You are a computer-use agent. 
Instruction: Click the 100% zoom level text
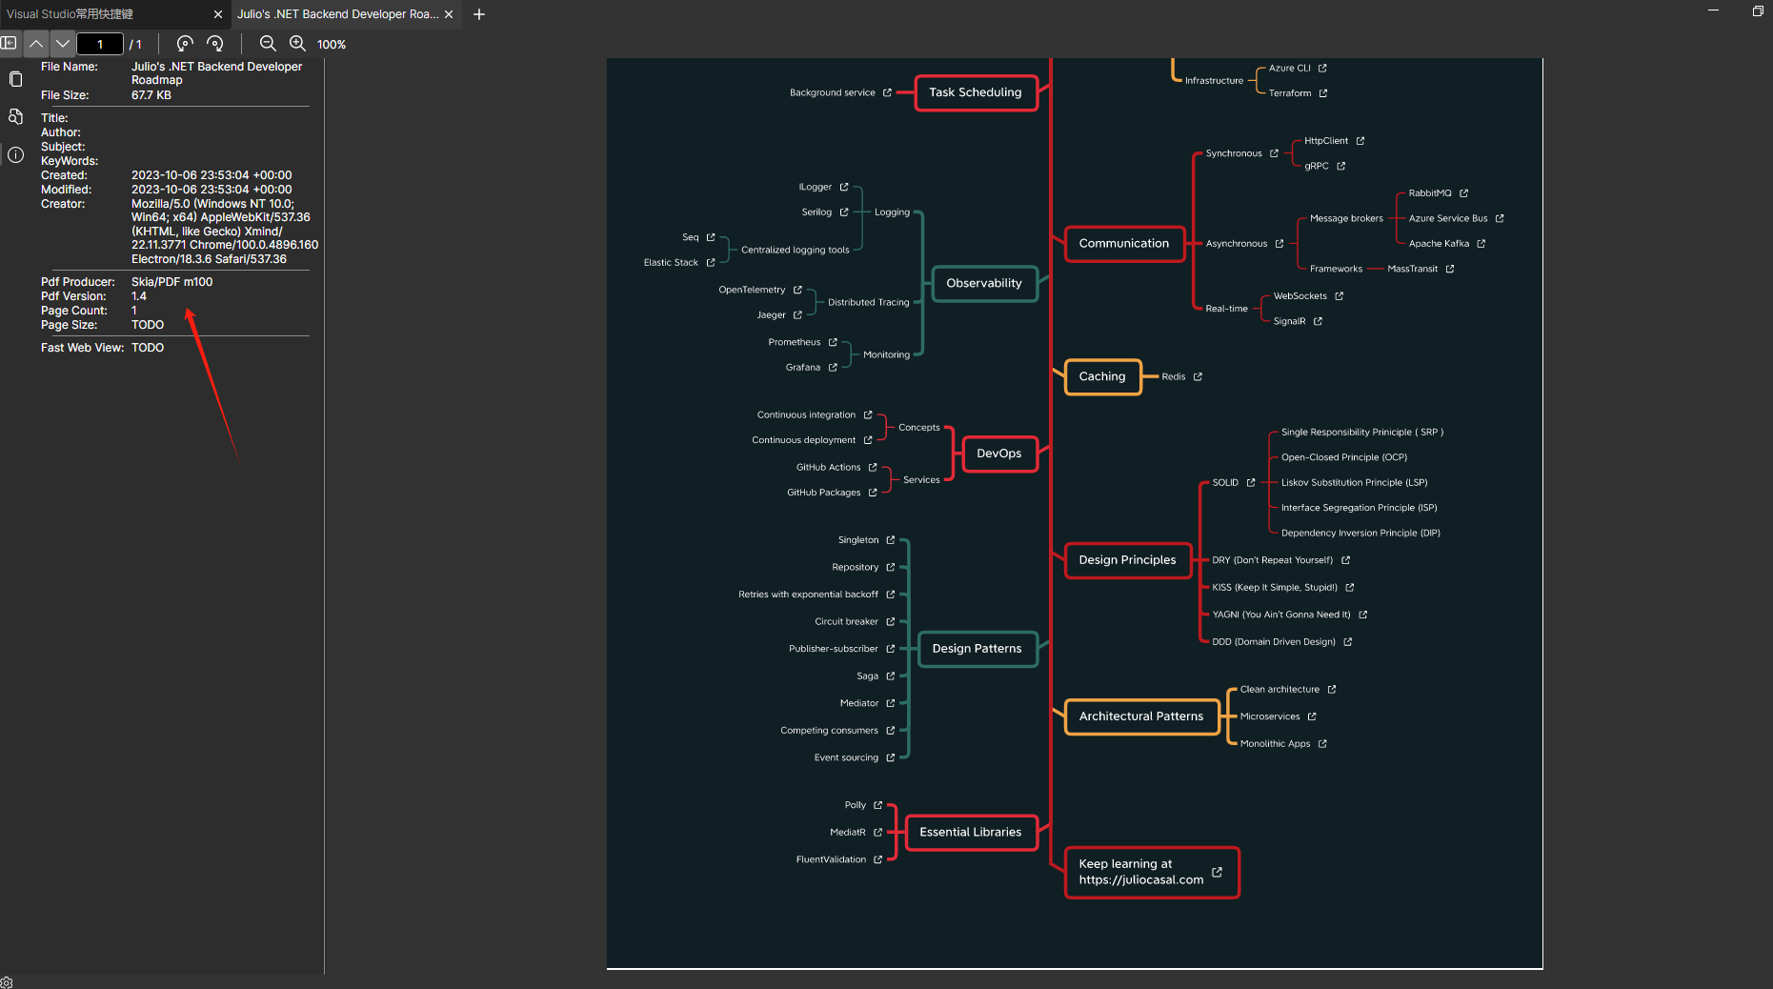(x=332, y=45)
